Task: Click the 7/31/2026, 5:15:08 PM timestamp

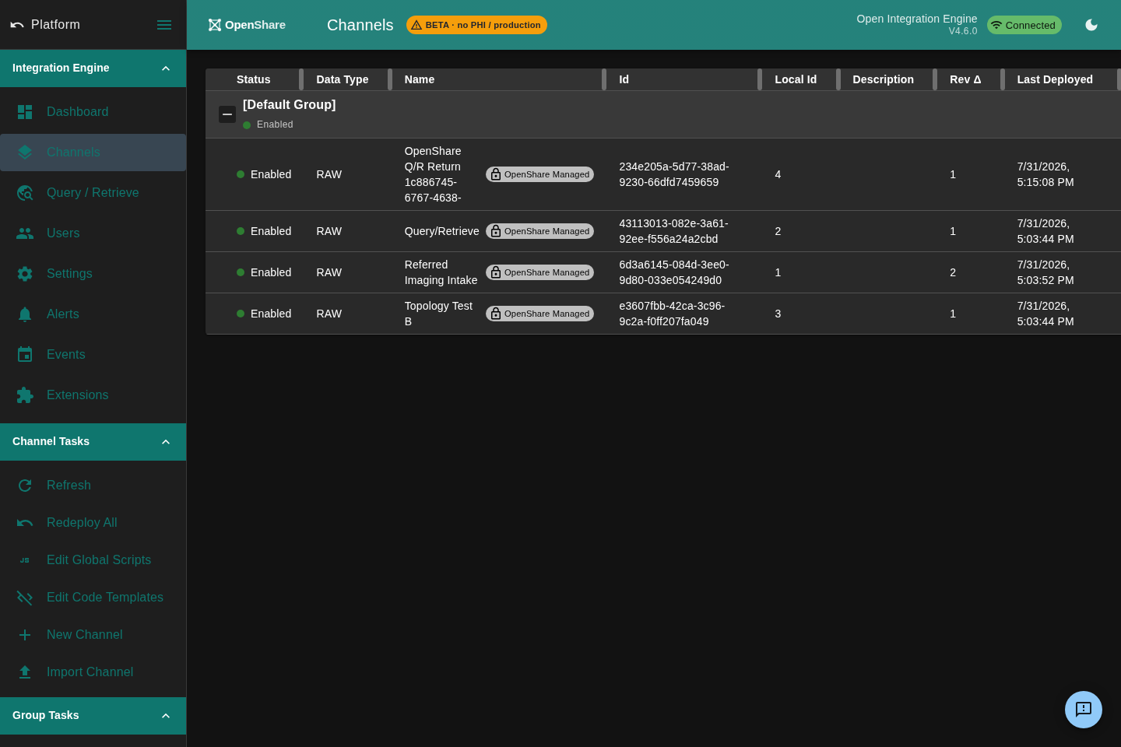Action: pos(1045,174)
